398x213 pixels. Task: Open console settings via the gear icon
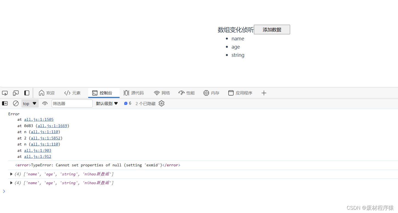[x=161, y=103]
